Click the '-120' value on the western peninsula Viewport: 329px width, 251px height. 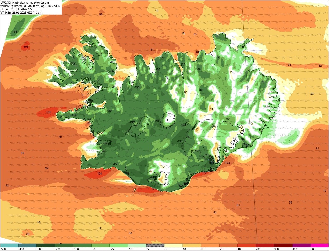pyautogui.click(x=74, y=115)
